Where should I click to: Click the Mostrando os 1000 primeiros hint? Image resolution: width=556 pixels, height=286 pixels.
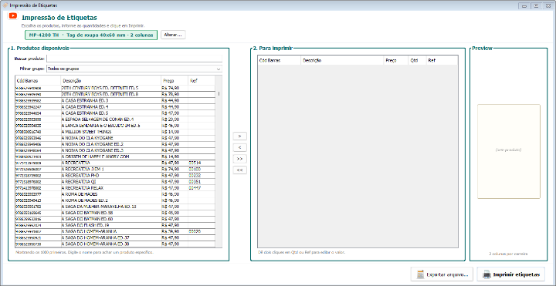(x=85, y=253)
